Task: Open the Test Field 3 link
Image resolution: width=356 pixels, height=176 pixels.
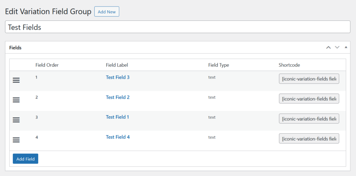Action: tap(118, 77)
